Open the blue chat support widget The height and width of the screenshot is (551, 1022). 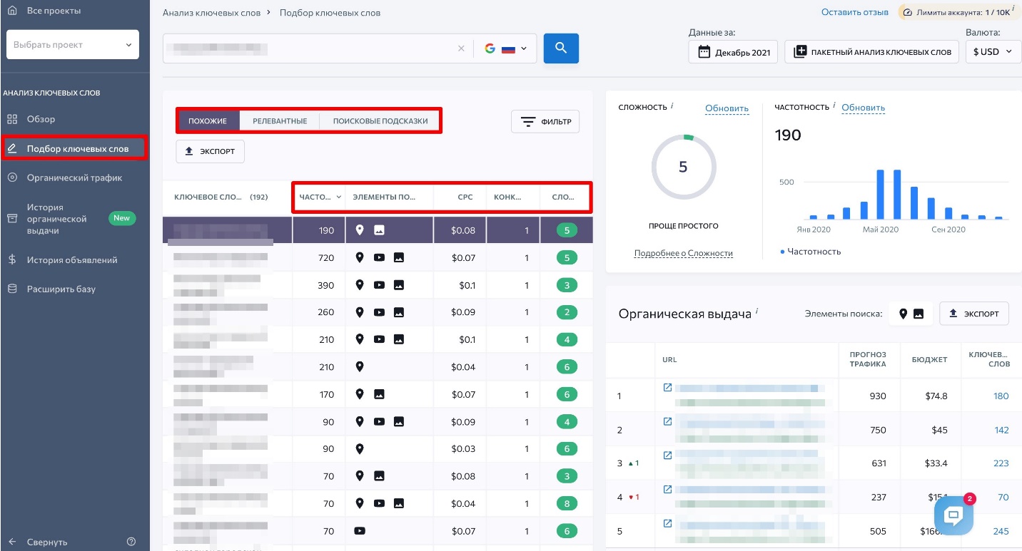coord(953,515)
